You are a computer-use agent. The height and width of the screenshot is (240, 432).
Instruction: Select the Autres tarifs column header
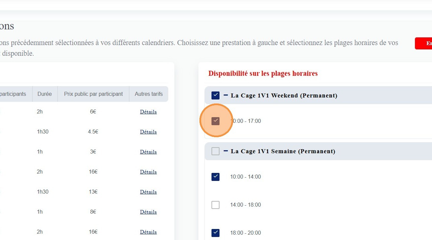pyautogui.click(x=149, y=94)
